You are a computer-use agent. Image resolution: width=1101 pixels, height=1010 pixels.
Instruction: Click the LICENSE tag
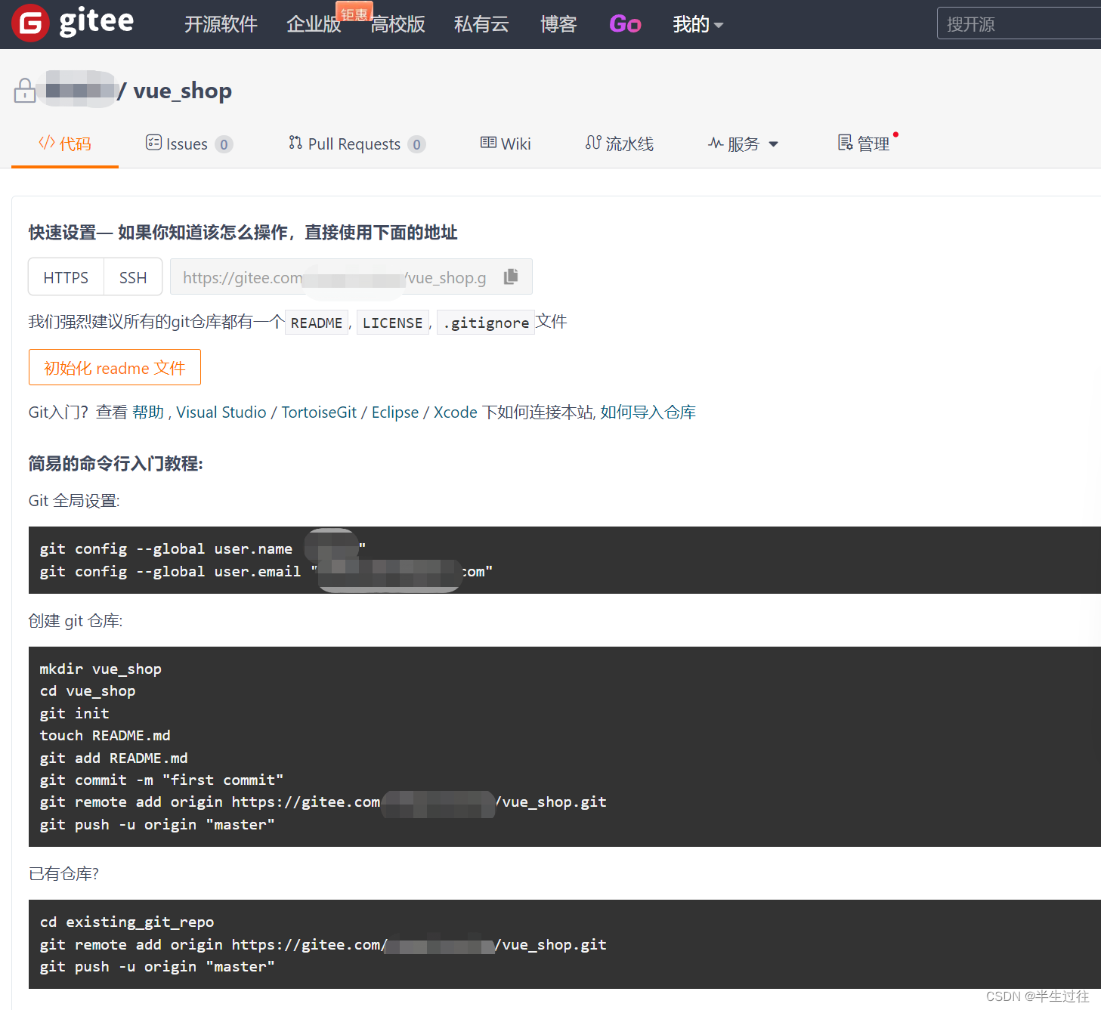click(x=393, y=323)
